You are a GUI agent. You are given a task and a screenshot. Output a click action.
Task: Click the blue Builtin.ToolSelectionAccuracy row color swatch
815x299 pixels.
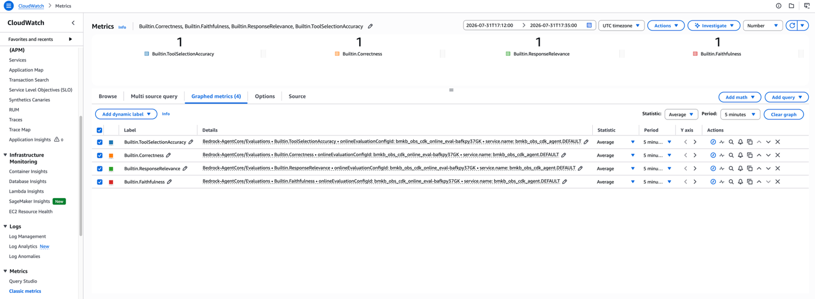coord(111,142)
